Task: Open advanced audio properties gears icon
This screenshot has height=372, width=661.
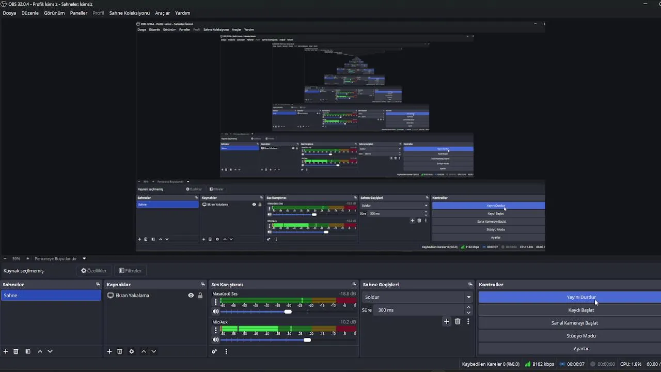Action: [214, 351]
